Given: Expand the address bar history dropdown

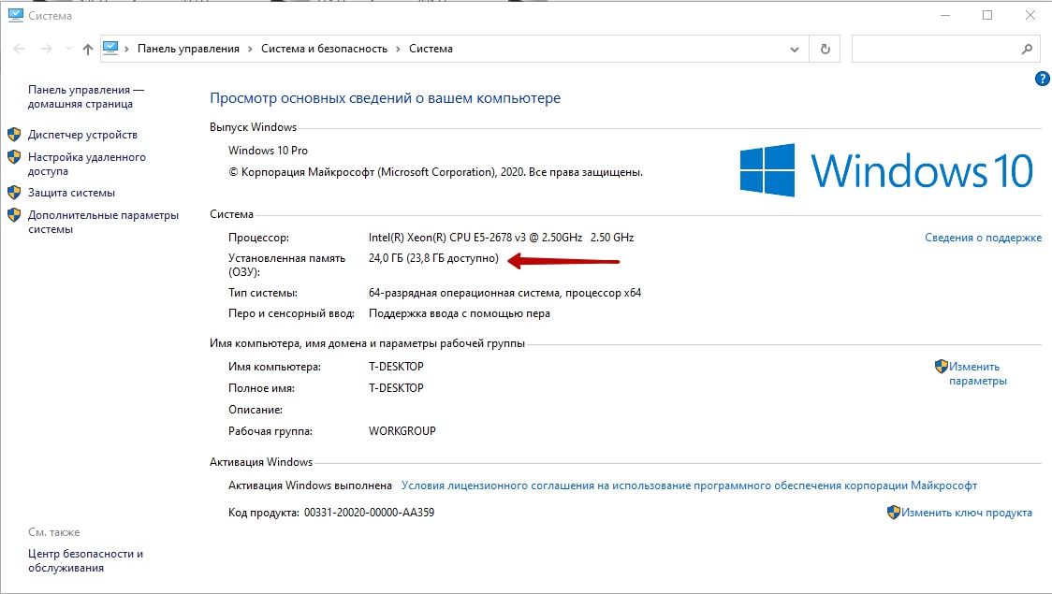Looking at the screenshot, I should coord(796,49).
